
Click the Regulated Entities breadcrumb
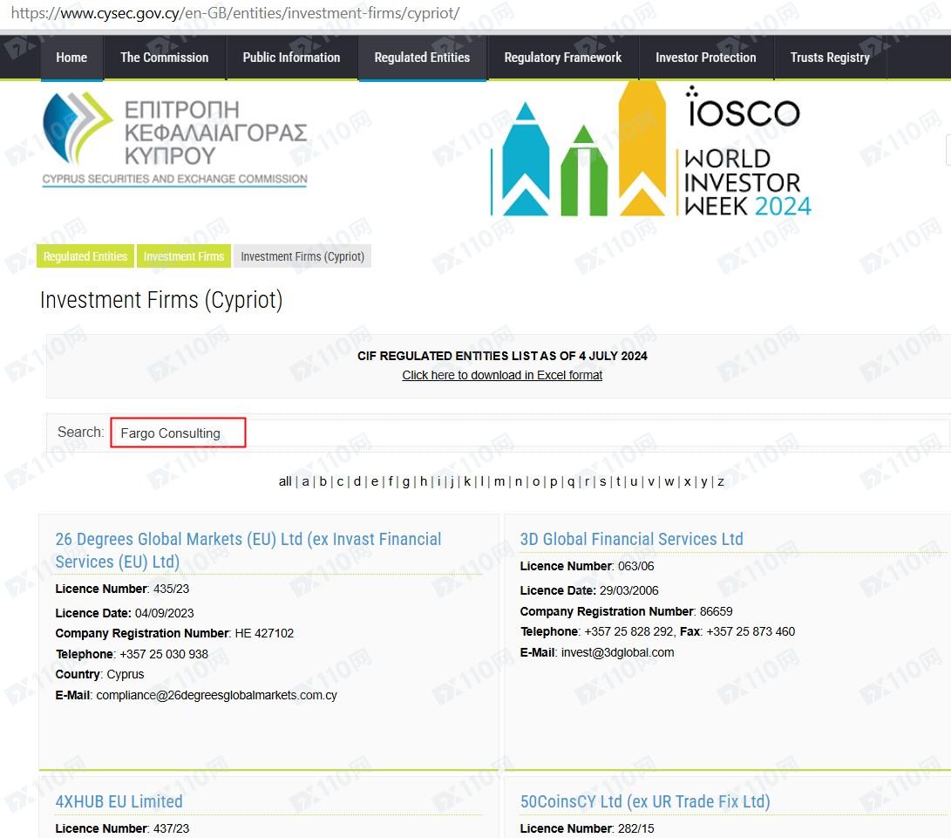point(85,256)
